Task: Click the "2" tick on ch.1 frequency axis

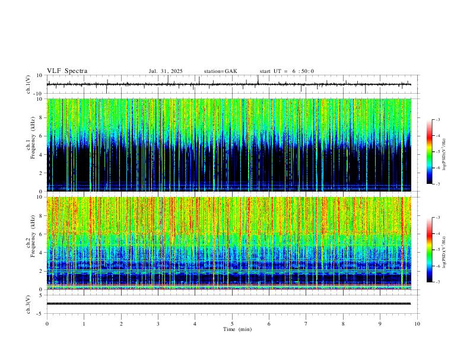Action: click(42, 173)
